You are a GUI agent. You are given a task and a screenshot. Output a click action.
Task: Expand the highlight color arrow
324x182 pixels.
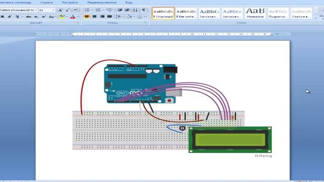click(x=67, y=17)
